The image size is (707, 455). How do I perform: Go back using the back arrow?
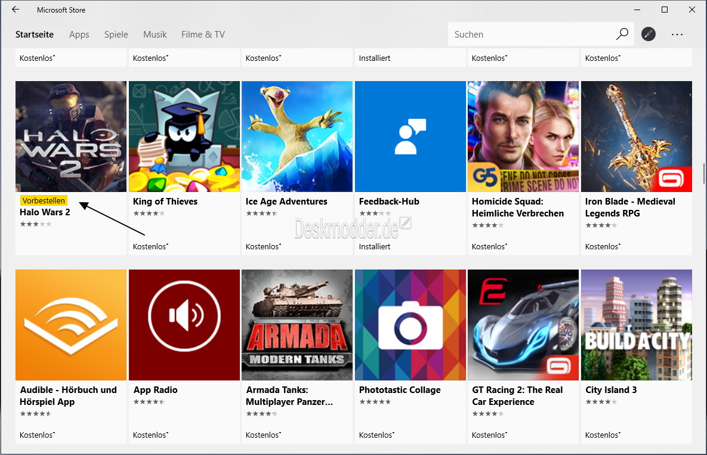(16, 10)
